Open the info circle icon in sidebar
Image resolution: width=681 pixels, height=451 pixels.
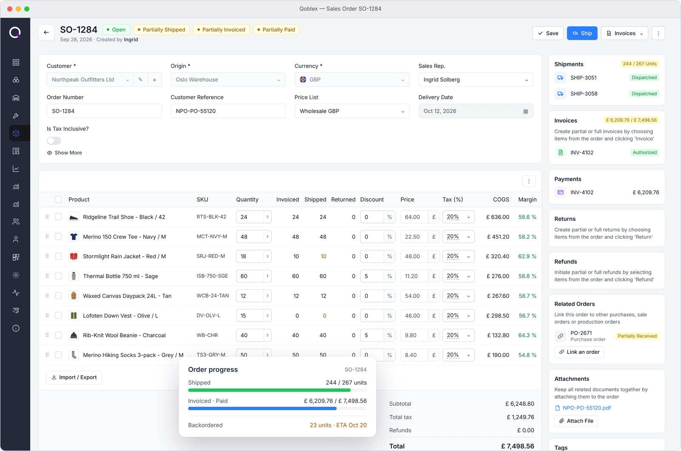point(16,328)
